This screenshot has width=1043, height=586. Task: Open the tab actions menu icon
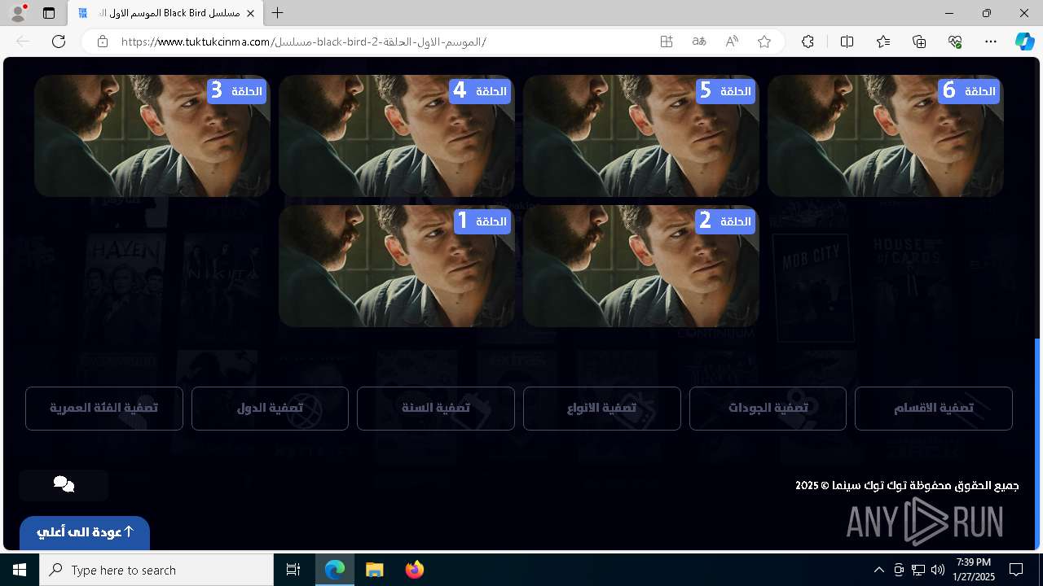click(49, 13)
